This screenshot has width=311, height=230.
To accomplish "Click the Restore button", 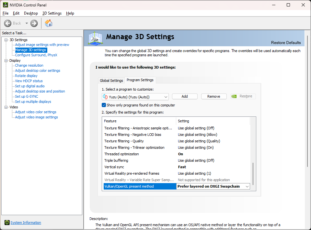I will click(243, 96).
